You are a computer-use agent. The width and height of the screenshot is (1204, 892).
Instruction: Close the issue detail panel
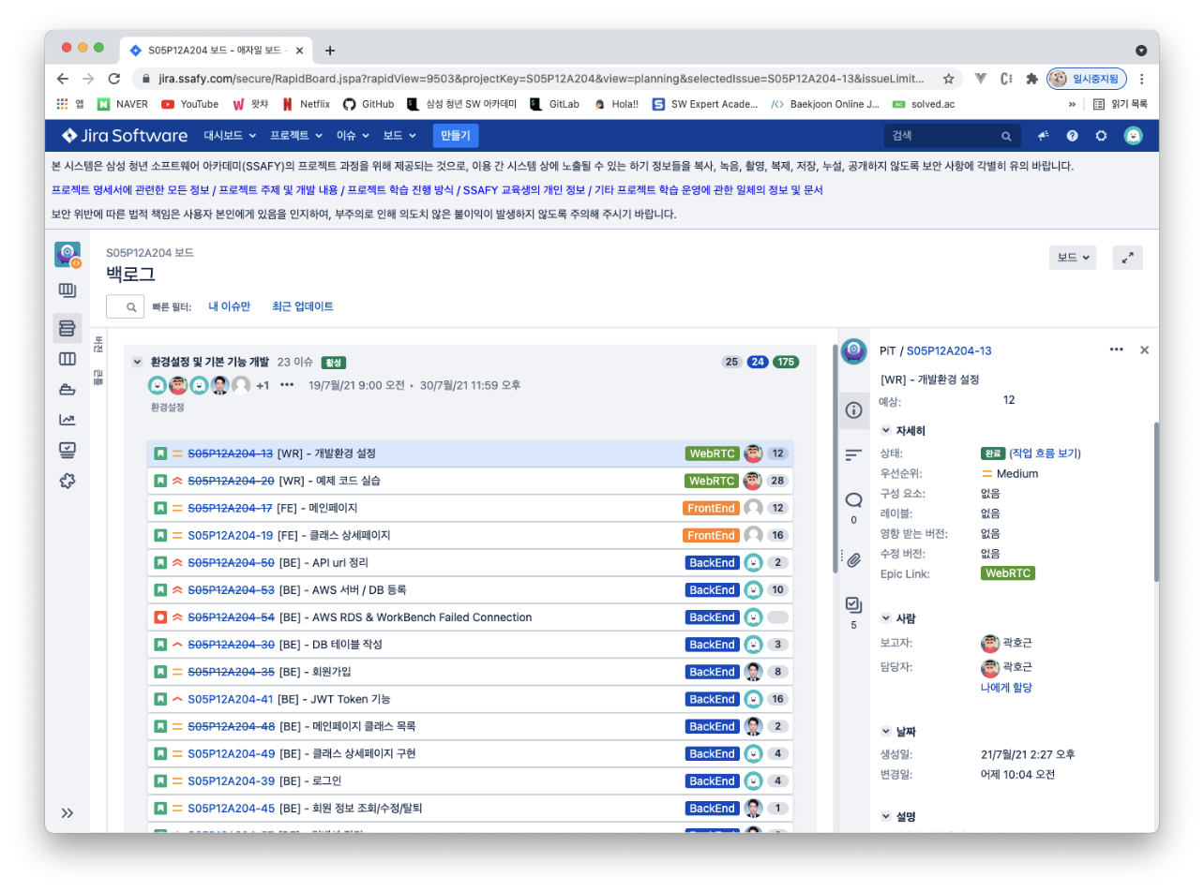pos(1144,349)
